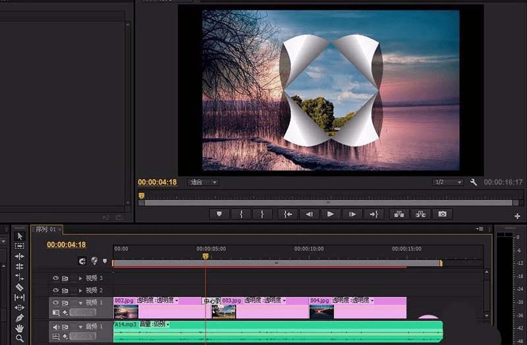
Task: Open monitor settings wrench icon
Action: 473,182
